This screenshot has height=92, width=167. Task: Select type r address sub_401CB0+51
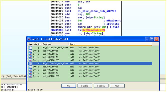pyautogui.click(x=50, y=67)
